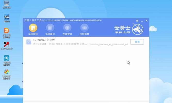Switch to the 系统安装 tab
Screen dimensions: 172x103
click(33, 29)
